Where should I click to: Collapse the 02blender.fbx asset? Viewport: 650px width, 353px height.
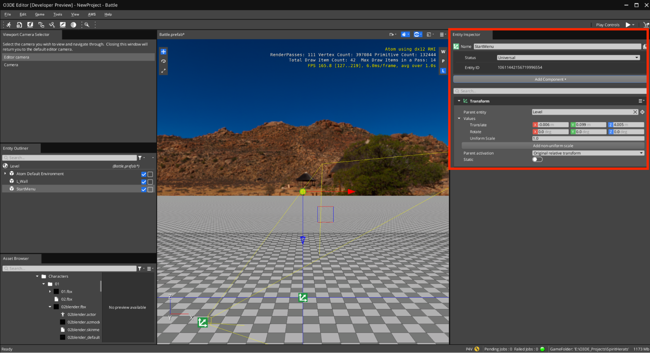click(50, 307)
